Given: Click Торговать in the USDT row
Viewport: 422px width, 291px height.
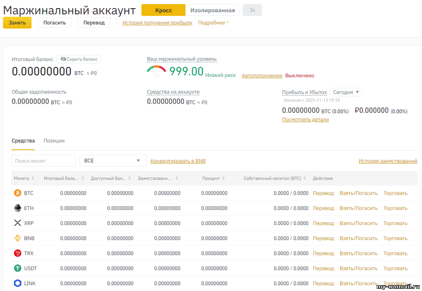Looking at the screenshot, I should (x=395, y=269).
